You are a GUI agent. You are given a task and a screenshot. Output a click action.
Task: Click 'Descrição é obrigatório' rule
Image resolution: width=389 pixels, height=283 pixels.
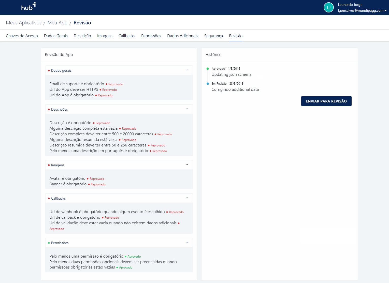click(x=70, y=123)
